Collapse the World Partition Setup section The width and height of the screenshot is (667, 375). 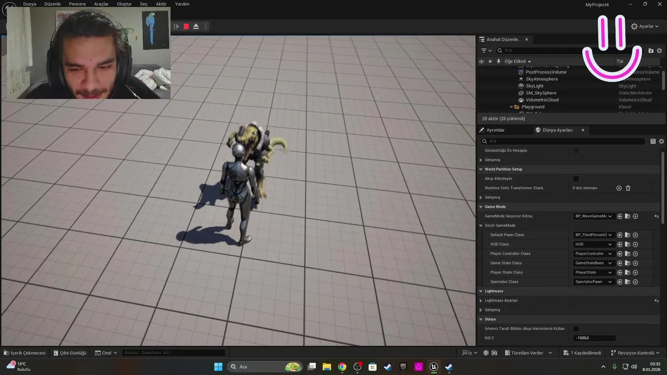point(480,169)
